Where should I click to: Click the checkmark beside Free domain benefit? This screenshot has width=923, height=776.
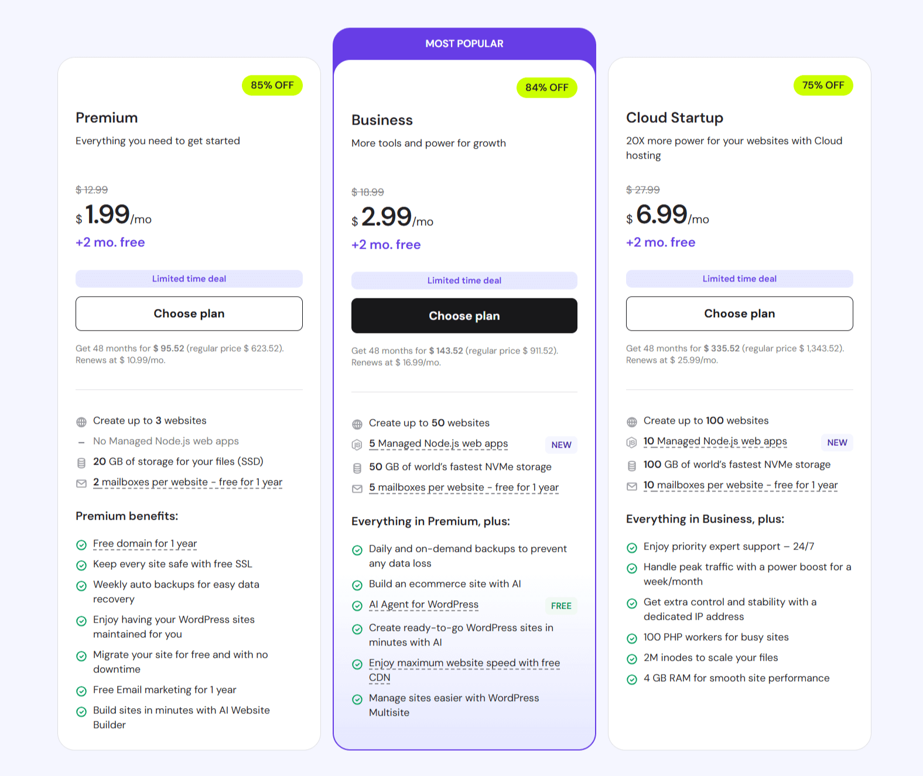(81, 544)
